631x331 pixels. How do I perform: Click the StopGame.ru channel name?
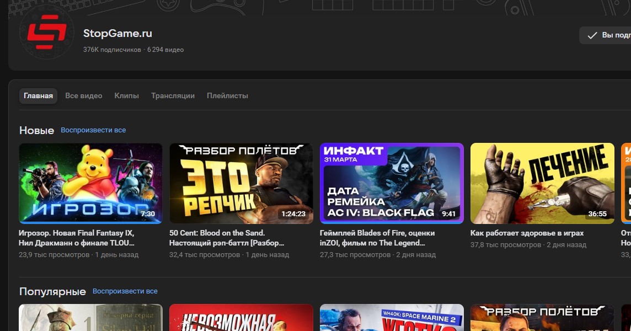tap(117, 34)
